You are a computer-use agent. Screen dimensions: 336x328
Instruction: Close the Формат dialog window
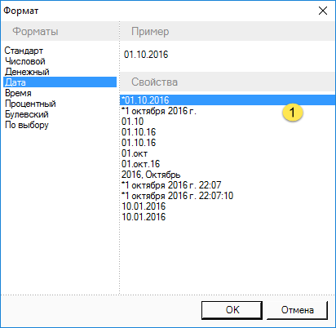(323, 11)
